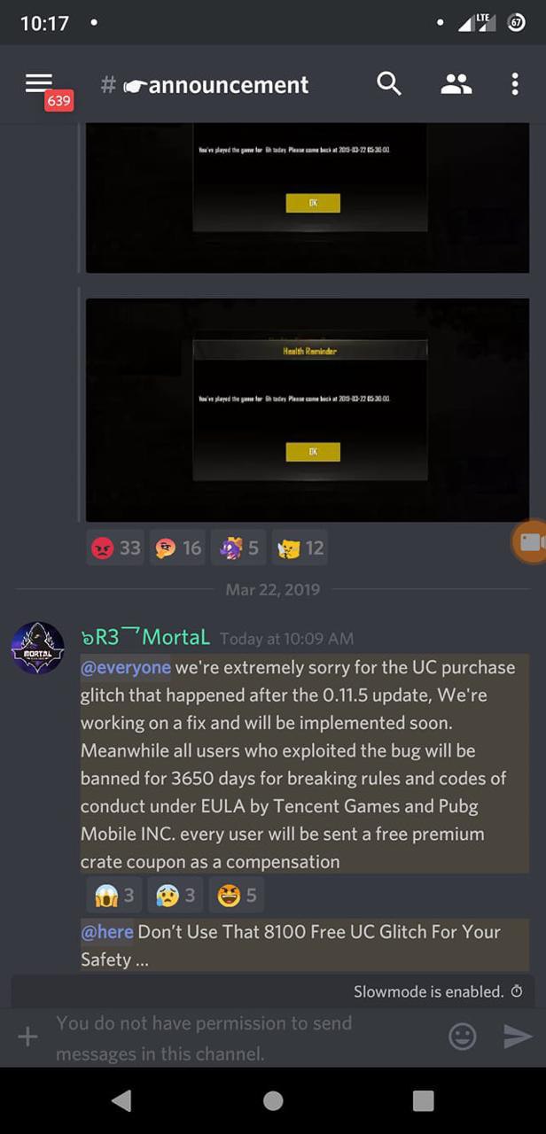Tap the #announcement channel title
This screenshot has height=1134, width=546.
point(205,85)
